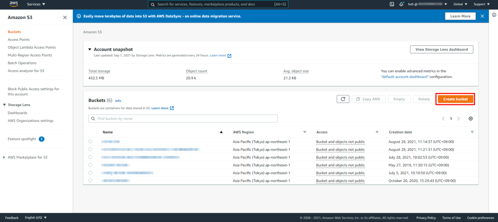498x222 pixels.
Task: Go to previous page of buckets
Action: [443, 119]
